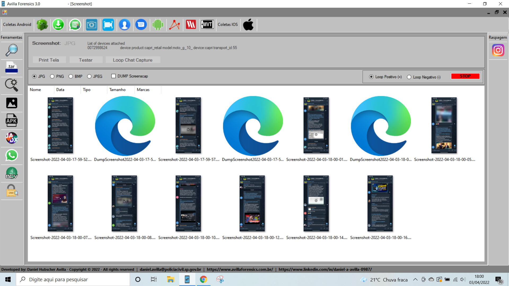Open the Windows Start menu
Image resolution: width=509 pixels, height=286 pixels.
click(8, 279)
